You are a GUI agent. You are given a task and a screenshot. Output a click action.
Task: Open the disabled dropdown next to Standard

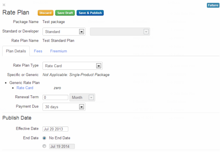120,32
